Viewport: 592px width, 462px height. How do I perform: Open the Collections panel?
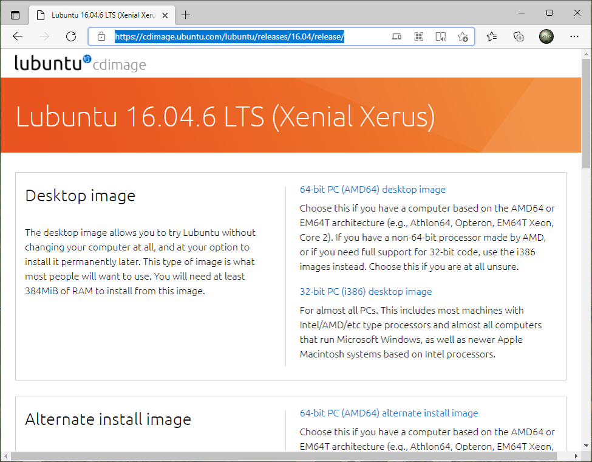click(x=519, y=36)
